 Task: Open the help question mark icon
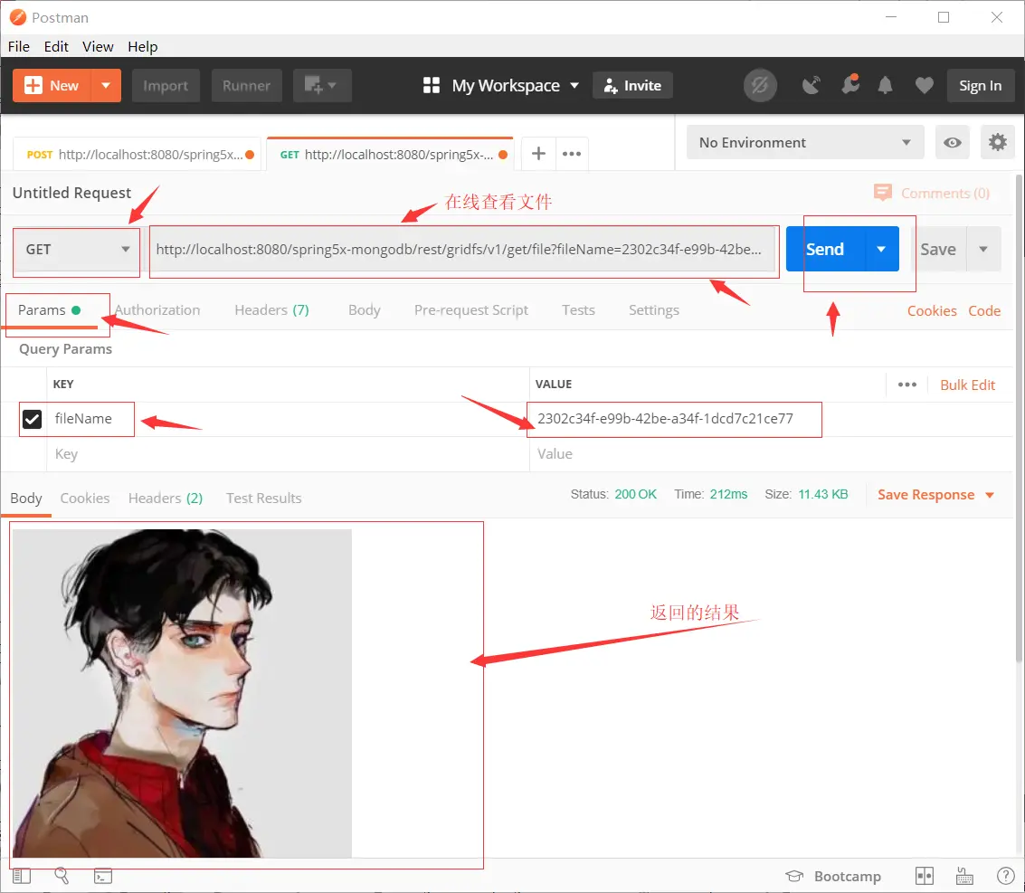click(1005, 876)
